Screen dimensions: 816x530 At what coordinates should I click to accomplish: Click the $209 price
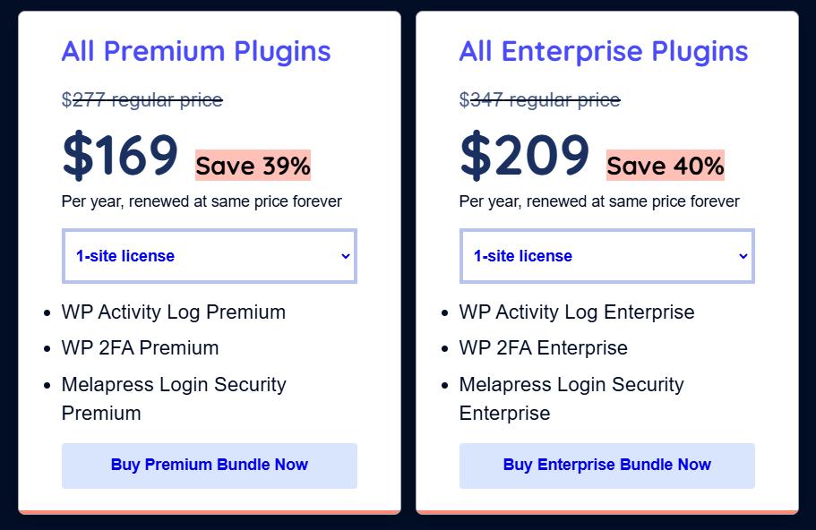[524, 155]
